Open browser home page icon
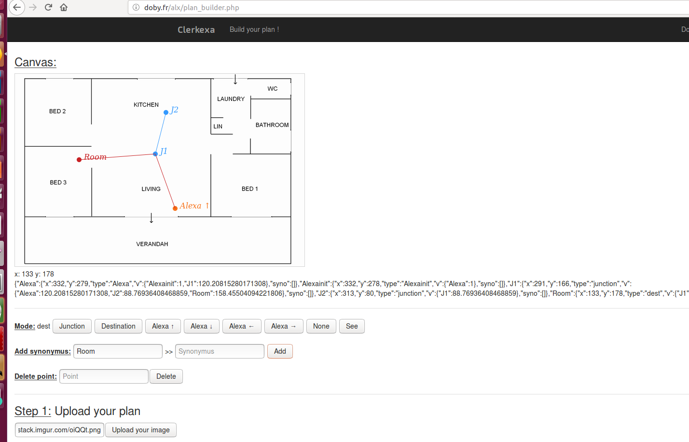Viewport: 689px width, 442px height. click(x=64, y=7)
